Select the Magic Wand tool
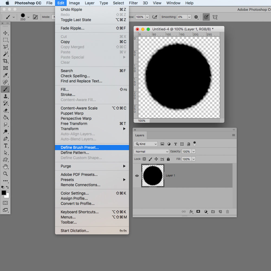This screenshot has width=271, height=271. (5, 54)
